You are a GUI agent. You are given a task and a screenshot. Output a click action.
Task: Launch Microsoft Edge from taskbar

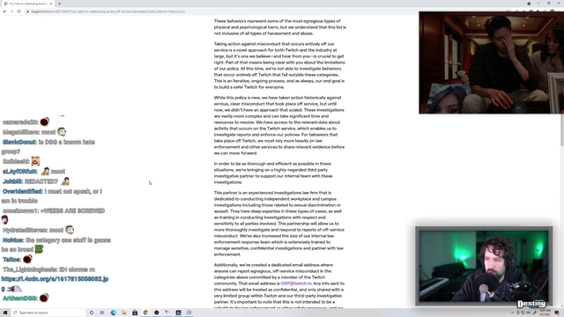tap(114, 313)
